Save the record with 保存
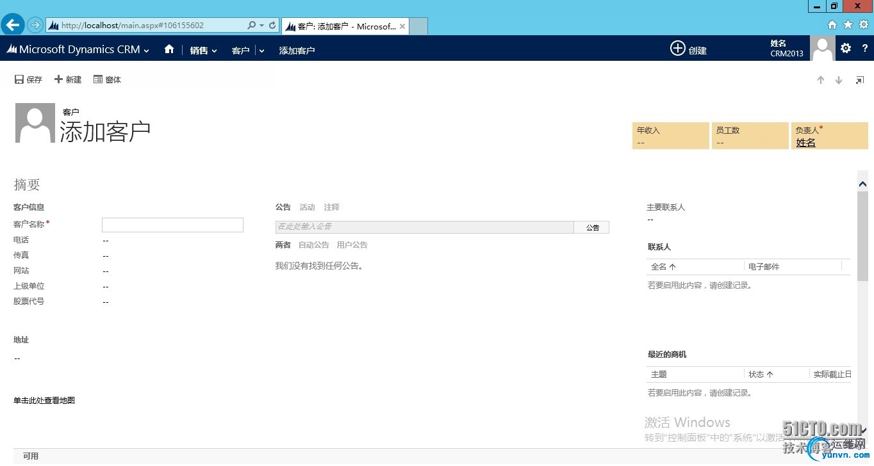Viewport: 874px width, 466px height. [x=28, y=79]
